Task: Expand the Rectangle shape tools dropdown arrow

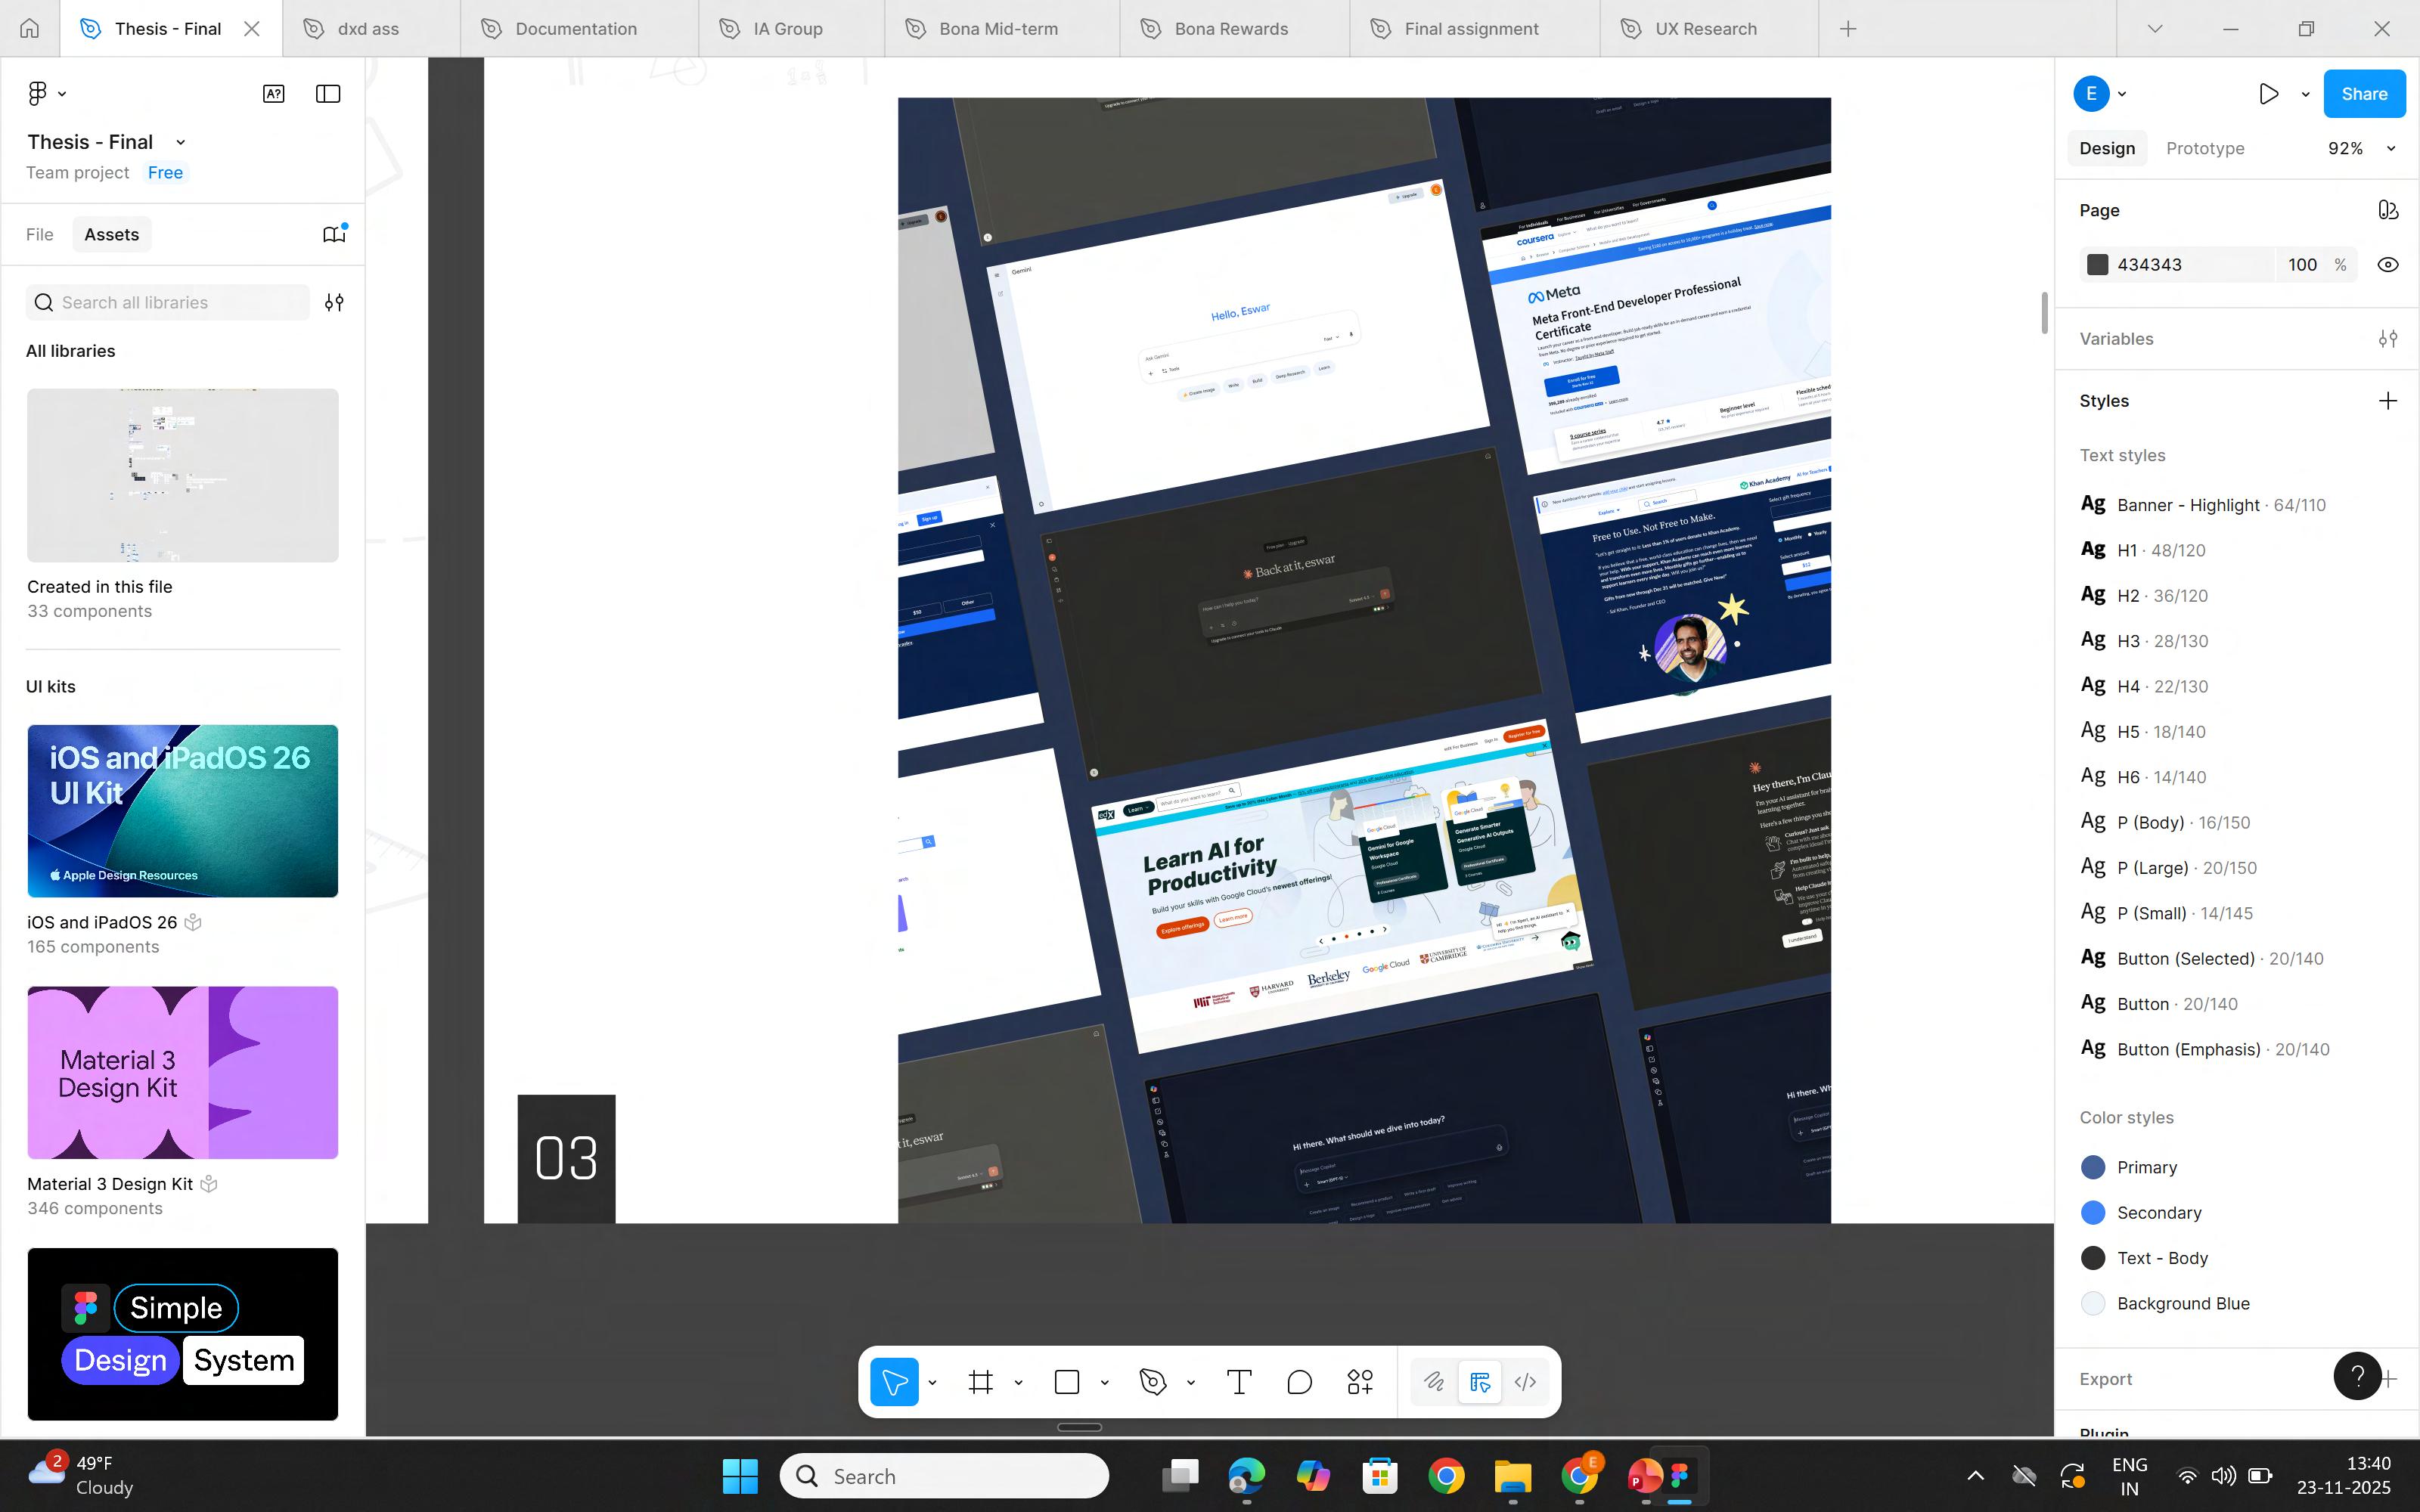Action: point(1105,1382)
